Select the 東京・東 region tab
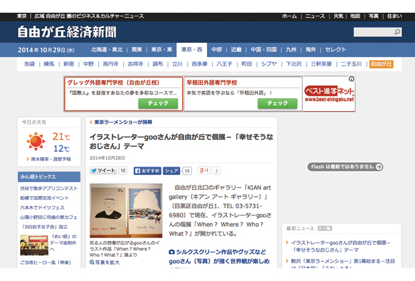 (x=162, y=50)
